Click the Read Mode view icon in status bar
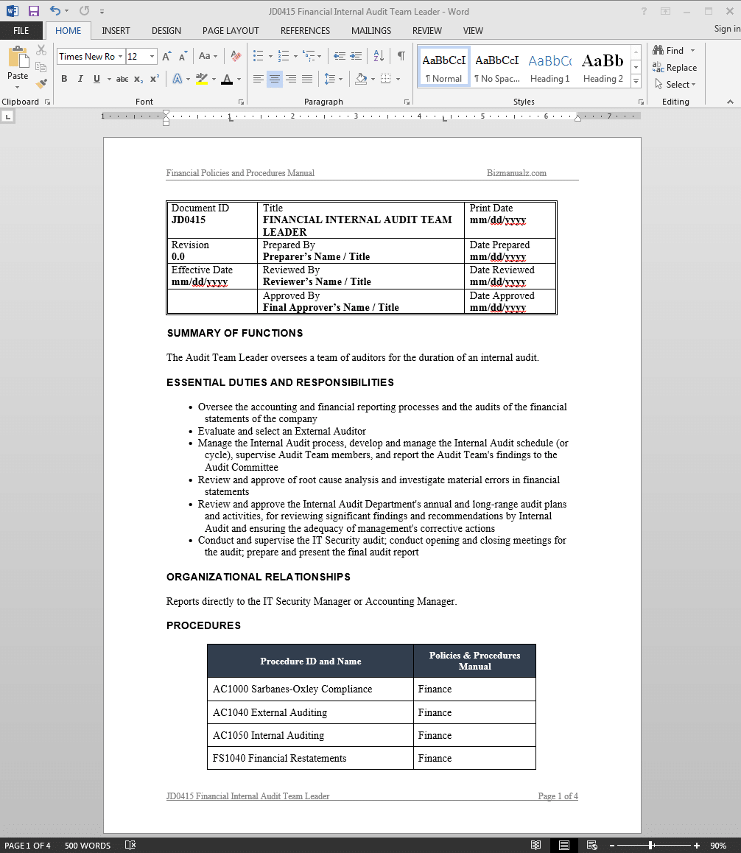This screenshot has width=741, height=853. click(x=536, y=846)
